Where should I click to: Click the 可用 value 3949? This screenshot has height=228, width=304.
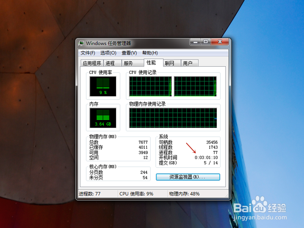click(143, 152)
